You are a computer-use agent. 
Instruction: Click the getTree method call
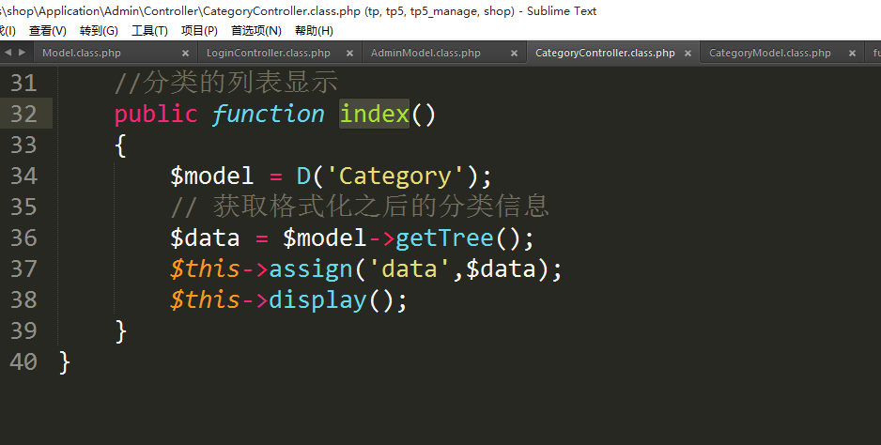click(x=444, y=238)
